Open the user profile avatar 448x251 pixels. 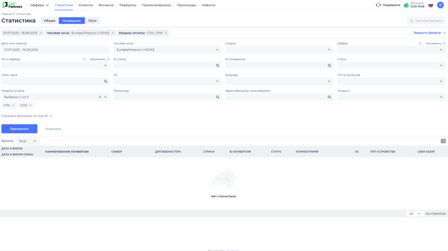pos(440,5)
